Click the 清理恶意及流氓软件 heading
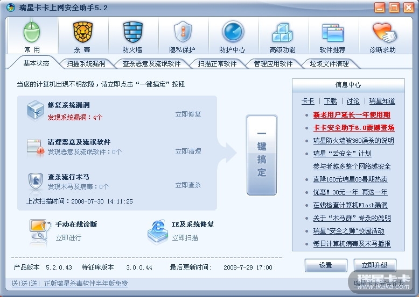This screenshot has width=419, height=297. point(79,142)
